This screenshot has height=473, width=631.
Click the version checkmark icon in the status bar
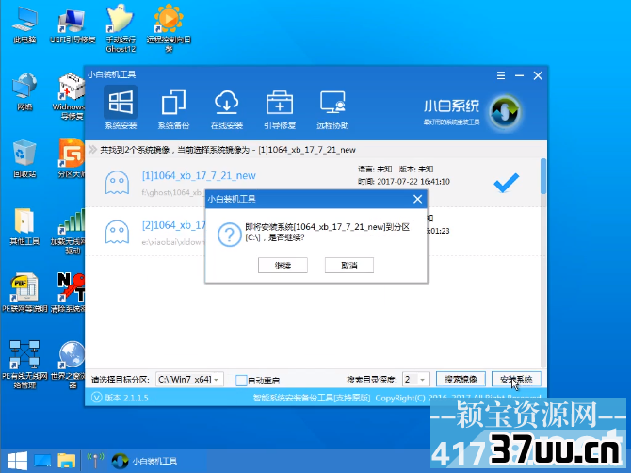tap(97, 398)
